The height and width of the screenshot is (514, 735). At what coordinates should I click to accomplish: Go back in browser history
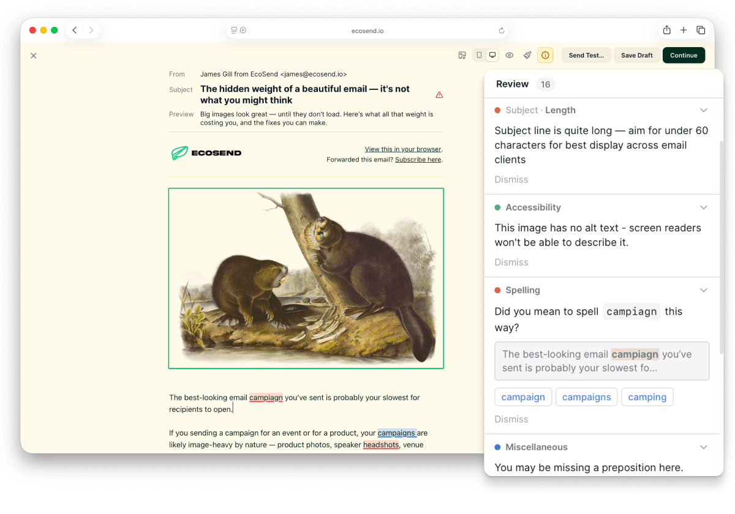[x=75, y=30]
